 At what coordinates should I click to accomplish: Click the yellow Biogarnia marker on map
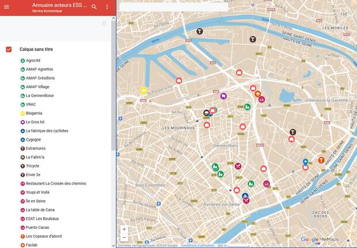point(144,91)
